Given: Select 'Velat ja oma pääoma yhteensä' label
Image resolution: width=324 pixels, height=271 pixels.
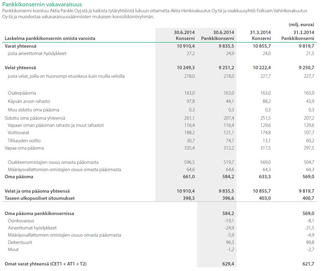Looking at the screenshot, I should 37,191.
